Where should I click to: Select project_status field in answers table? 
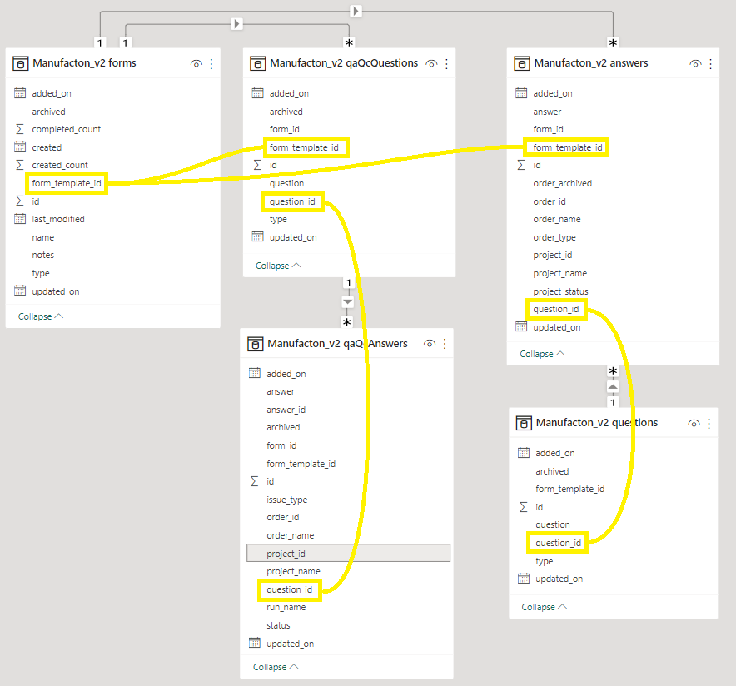click(x=560, y=291)
